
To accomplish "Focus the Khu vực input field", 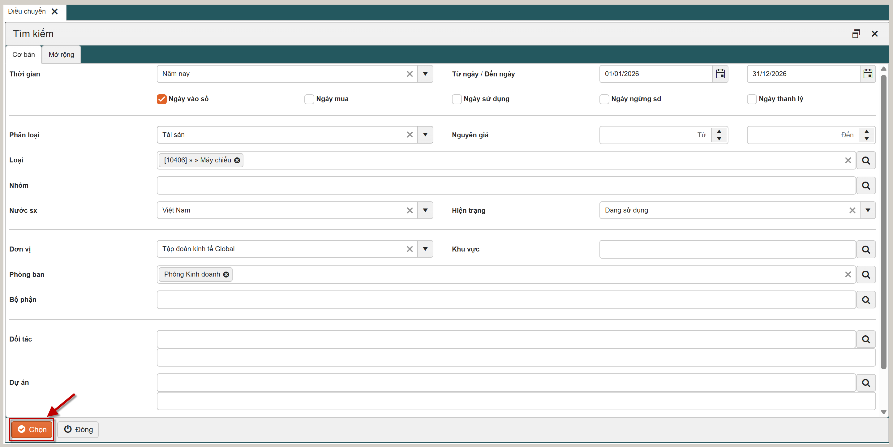I will point(728,249).
